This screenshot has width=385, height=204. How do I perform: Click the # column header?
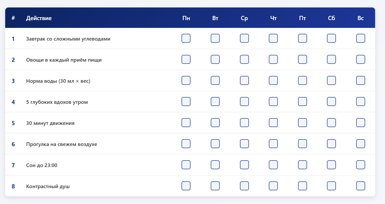(x=13, y=18)
